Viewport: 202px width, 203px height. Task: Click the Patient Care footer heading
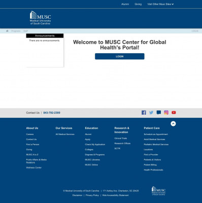coord(152,128)
